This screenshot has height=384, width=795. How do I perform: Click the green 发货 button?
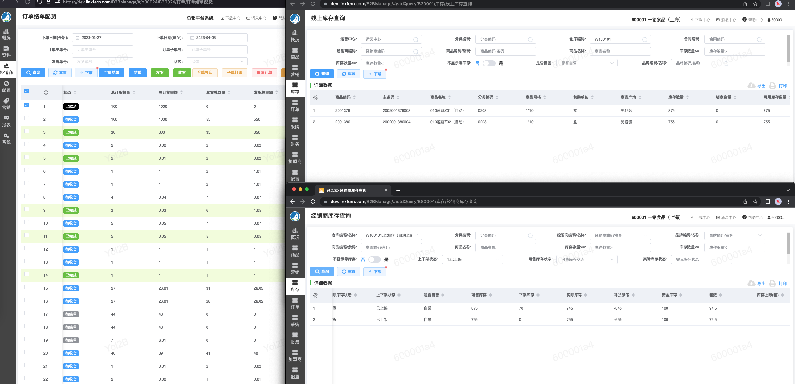click(x=160, y=73)
